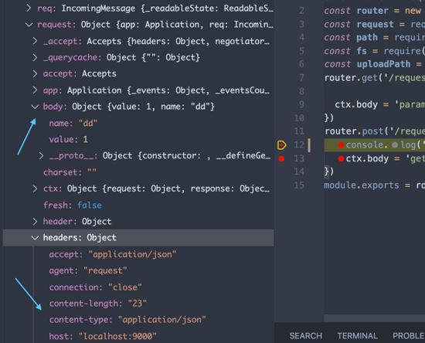425x343 pixels.
Task: Click line number 9 in the gutter
Action: click(x=301, y=104)
